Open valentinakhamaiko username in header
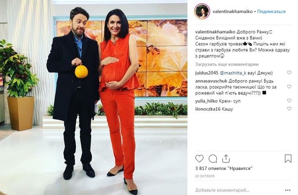 point(232,12)
